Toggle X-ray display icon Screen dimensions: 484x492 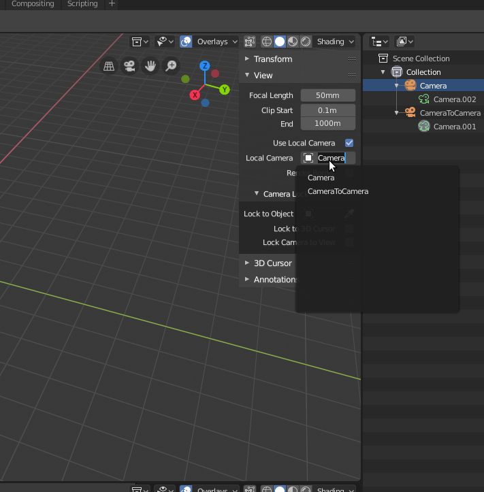250,42
